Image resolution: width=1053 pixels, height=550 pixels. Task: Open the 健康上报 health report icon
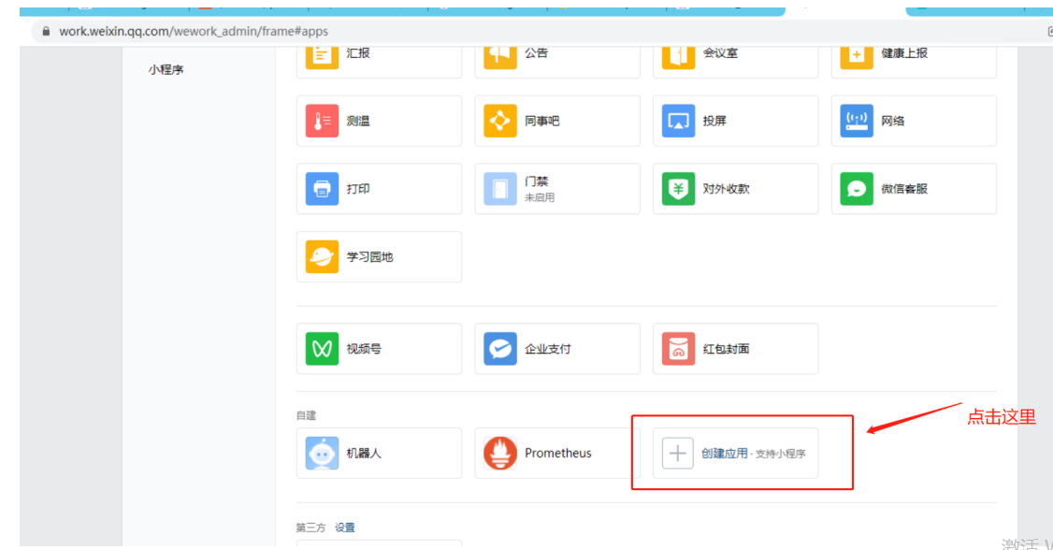(857, 57)
